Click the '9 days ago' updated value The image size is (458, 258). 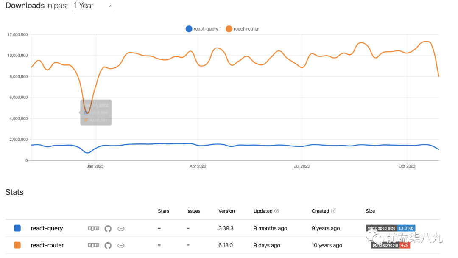[267, 245]
